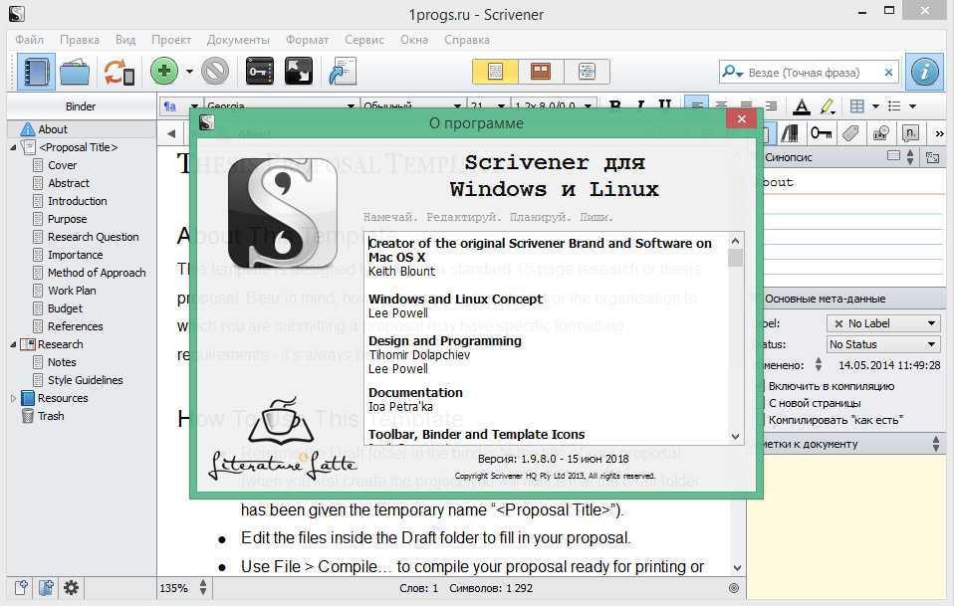This screenshot has width=954, height=606.
Task: Navigate back with editor left arrow
Action: pyautogui.click(x=171, y=133)
